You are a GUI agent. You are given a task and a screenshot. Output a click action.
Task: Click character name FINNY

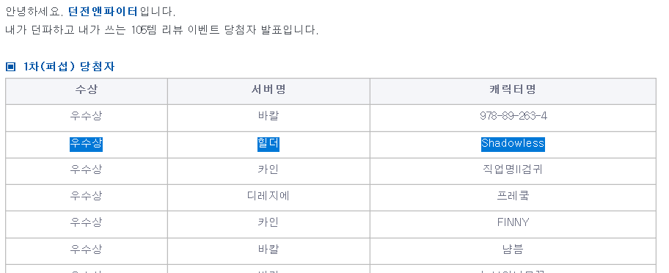point(513,222)
